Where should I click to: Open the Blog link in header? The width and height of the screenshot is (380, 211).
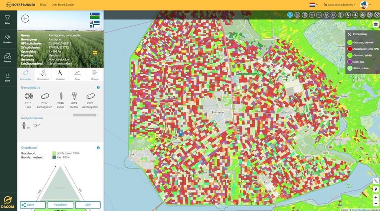click(43, 5)
